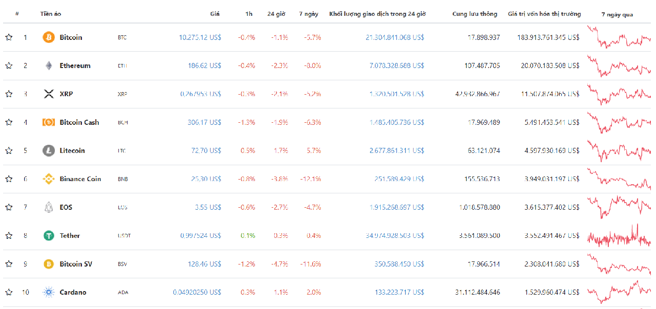Open Tether's 7-day sparkline chart
Screen dimensions: 656x309
619,235
